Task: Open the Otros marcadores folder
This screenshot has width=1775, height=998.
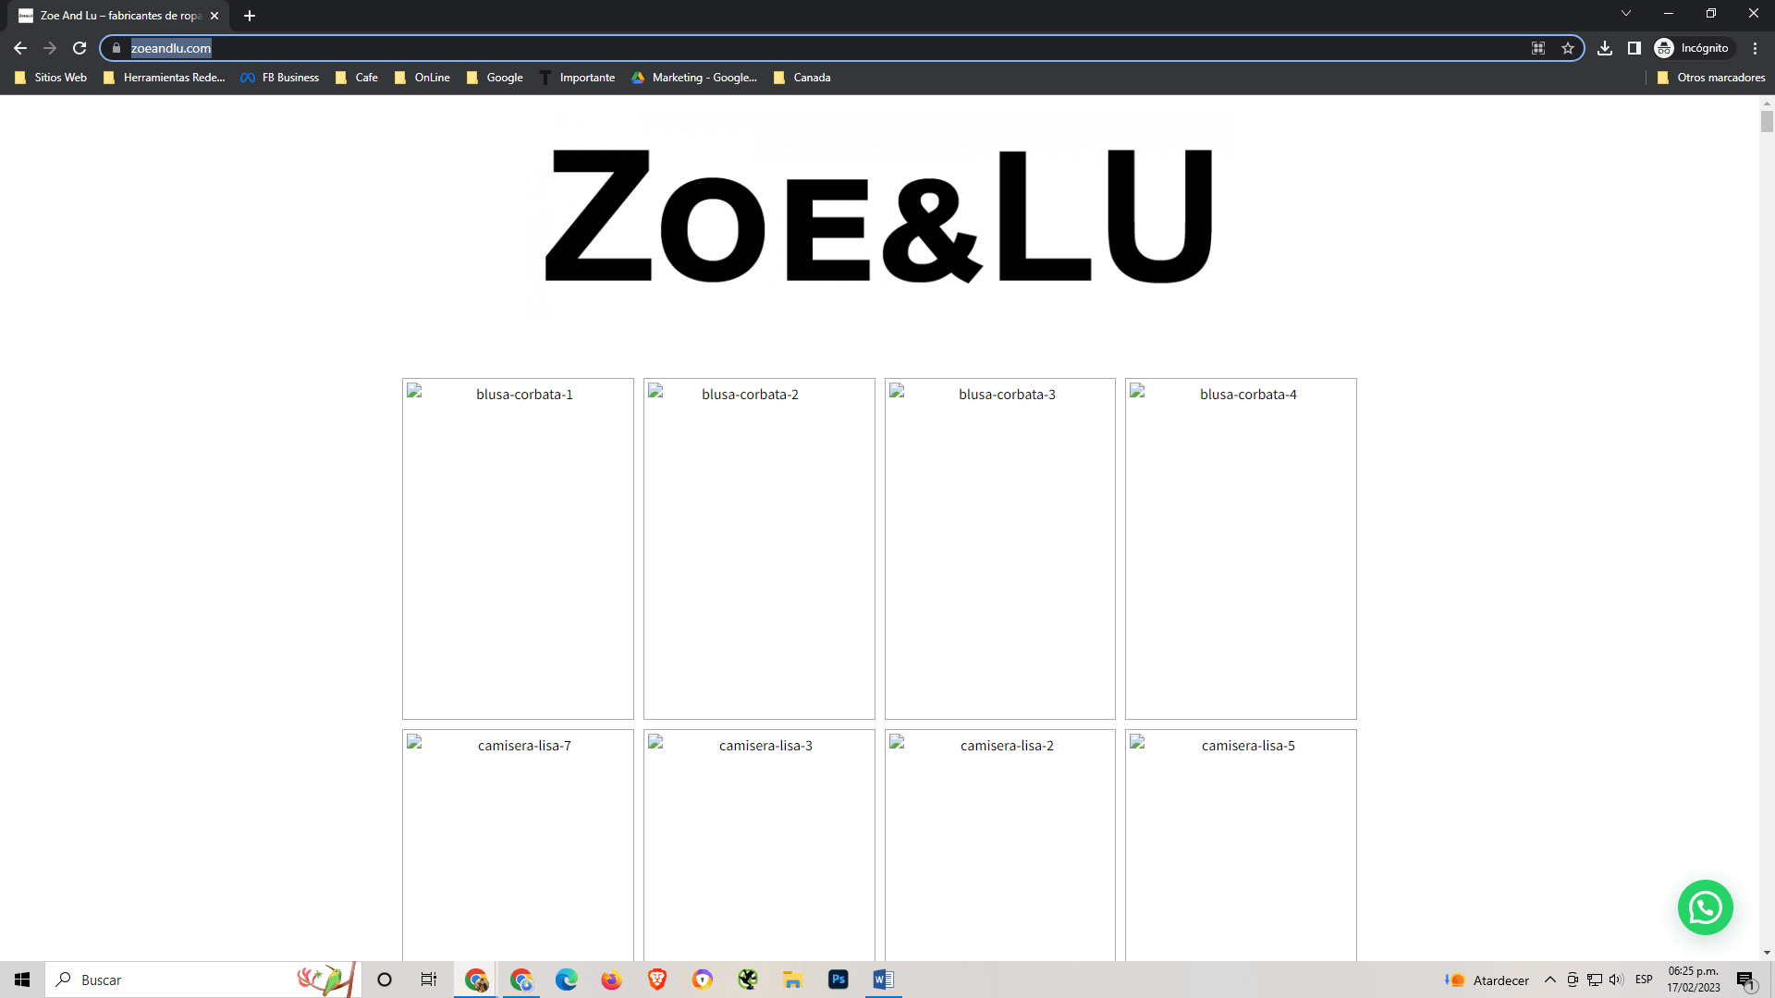Action: [x=1711, y=78]
